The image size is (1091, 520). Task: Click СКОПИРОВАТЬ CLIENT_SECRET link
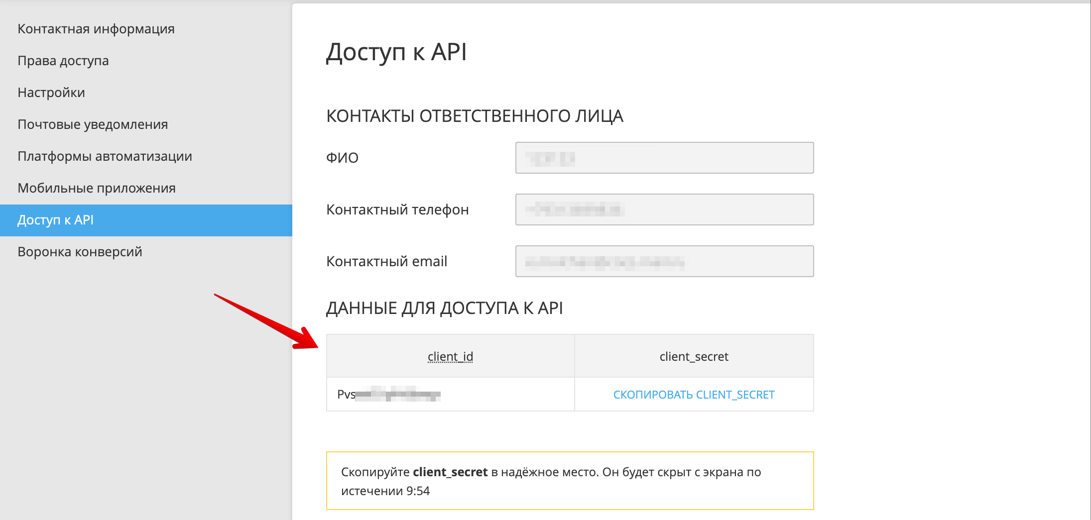pos(694,395)
